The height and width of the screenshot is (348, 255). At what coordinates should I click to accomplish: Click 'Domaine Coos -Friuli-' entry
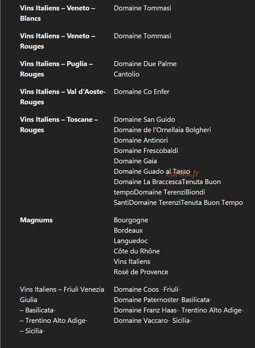click(x=147, y=290)
